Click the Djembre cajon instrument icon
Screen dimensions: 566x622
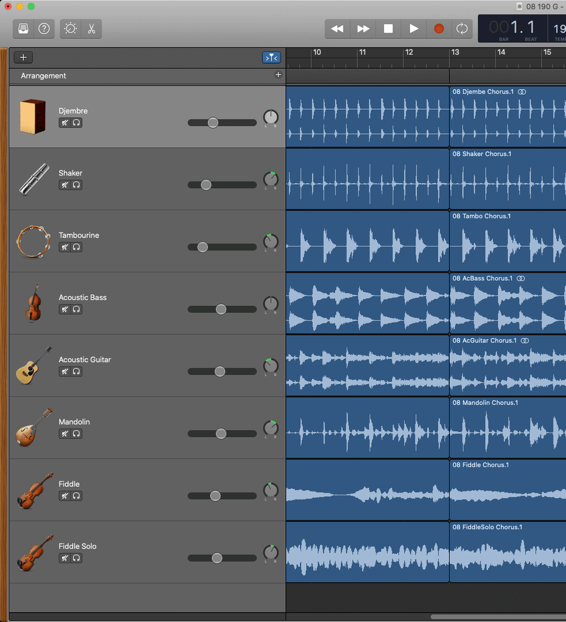click(x=32, y=117)
